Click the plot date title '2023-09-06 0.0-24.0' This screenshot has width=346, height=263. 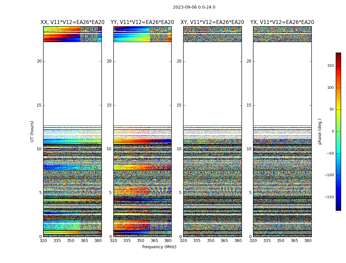194,7
